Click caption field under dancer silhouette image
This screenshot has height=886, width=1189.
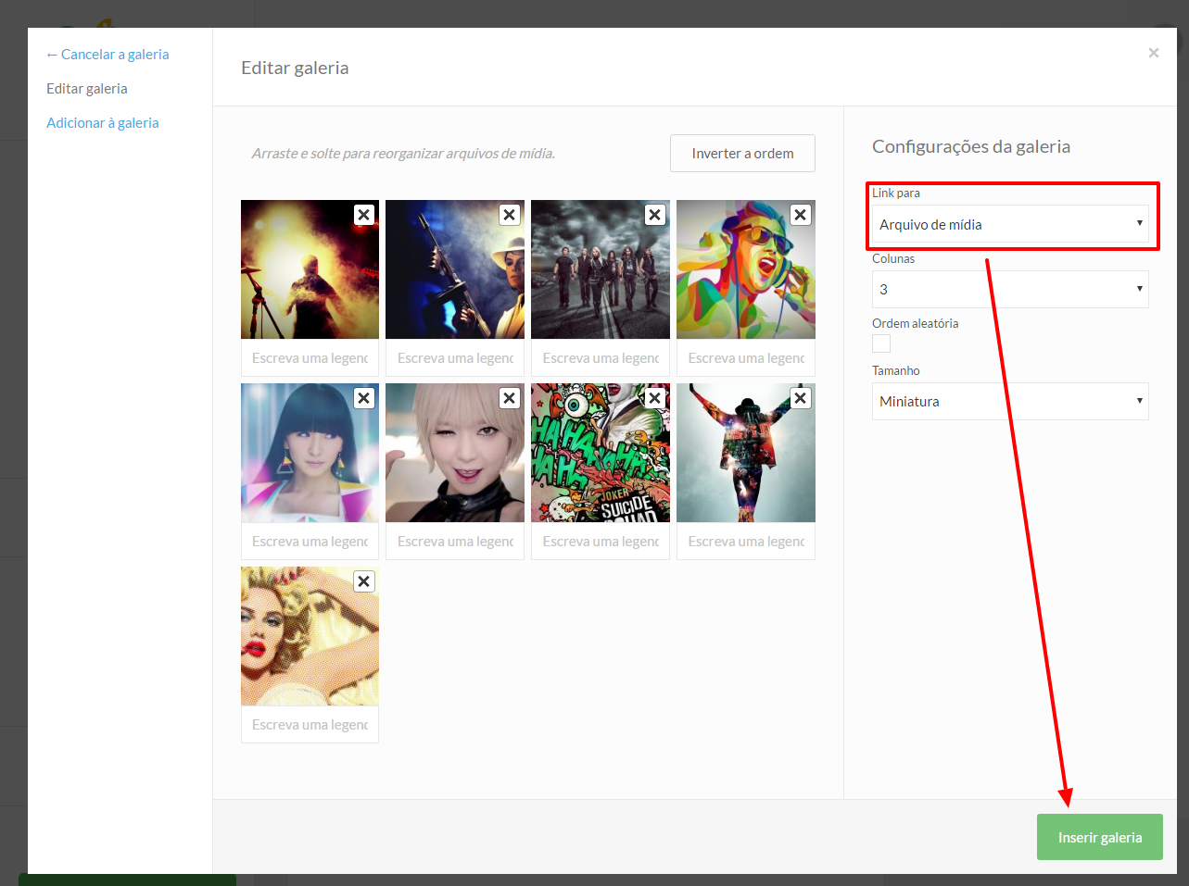coord(746,542)
